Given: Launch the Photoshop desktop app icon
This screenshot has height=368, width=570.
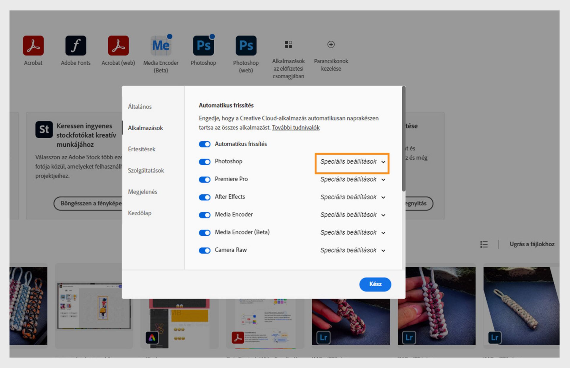Looking at the screenshot, I should [203, 45].
